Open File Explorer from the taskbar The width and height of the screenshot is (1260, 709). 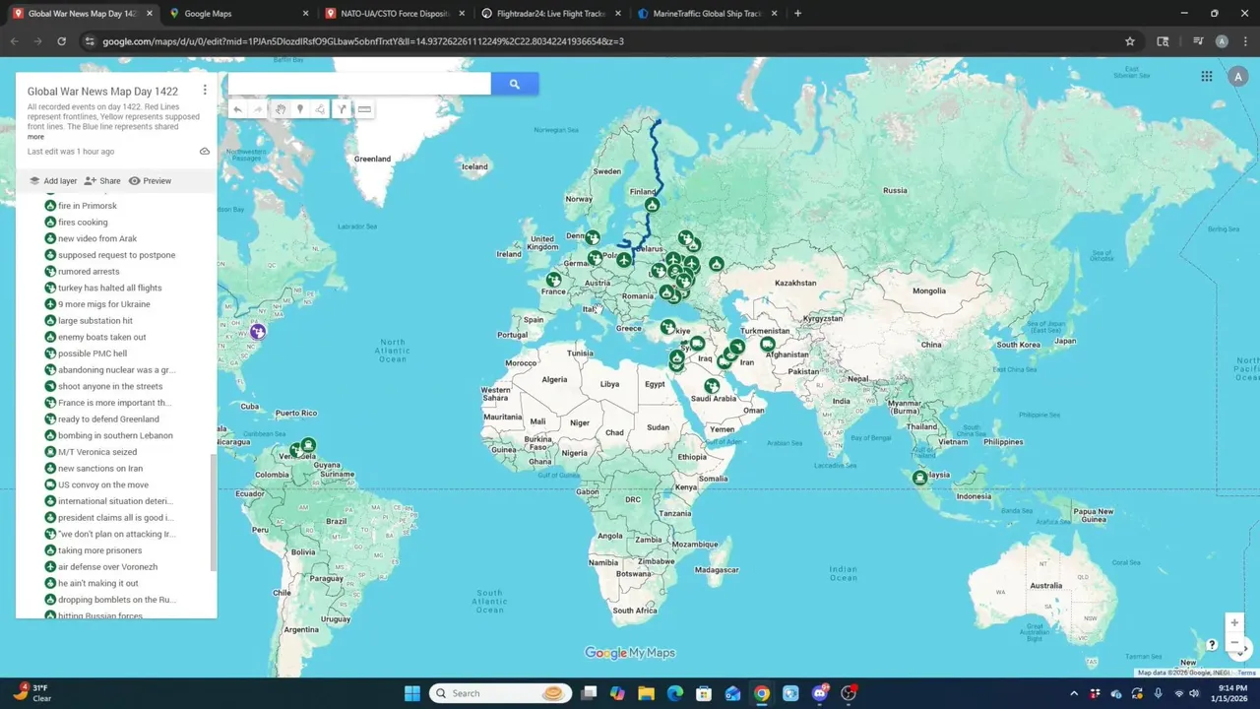[x=646, y=693]
